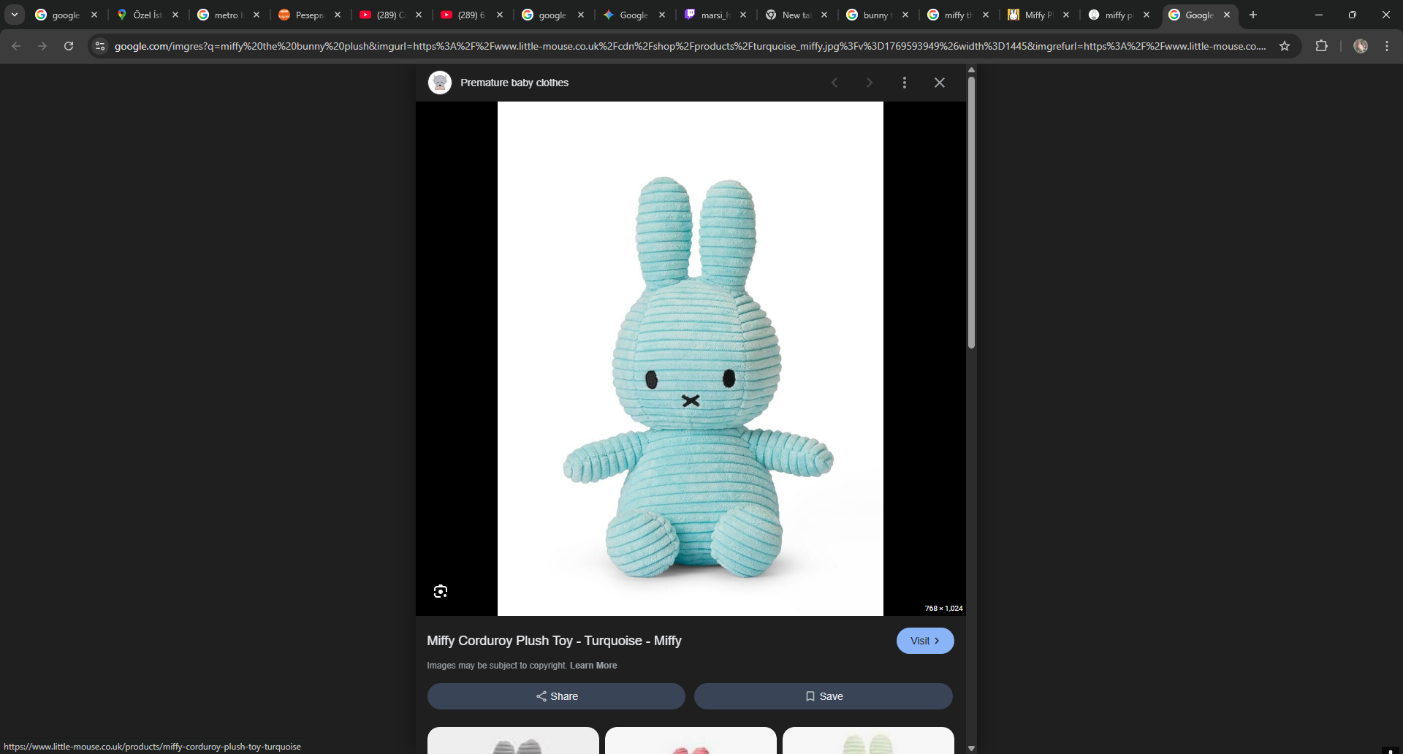1403x754 pixels.
Task: Bookmark this page with star icon
Action: 1285,46
